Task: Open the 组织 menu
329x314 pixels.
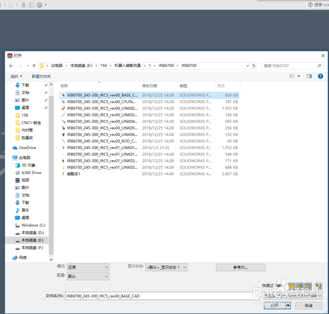Action: tap(16, 77)
